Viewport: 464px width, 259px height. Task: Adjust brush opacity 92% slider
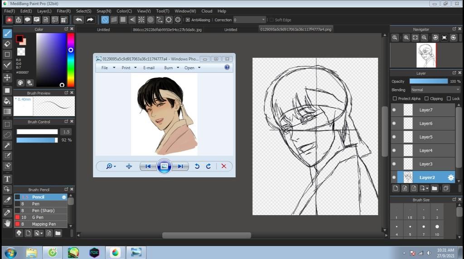(37, 140)
